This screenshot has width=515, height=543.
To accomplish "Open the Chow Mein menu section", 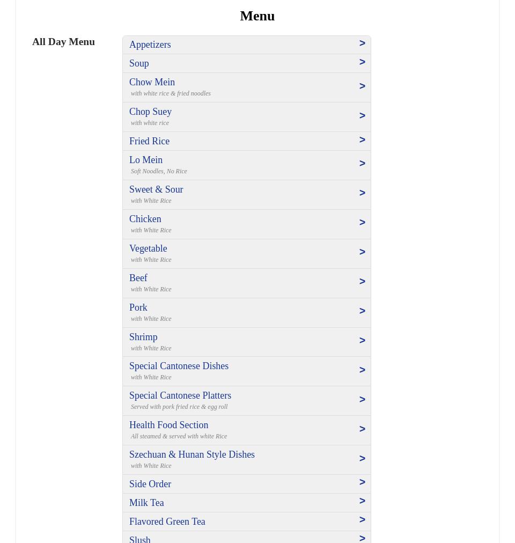I will (152, 83).
